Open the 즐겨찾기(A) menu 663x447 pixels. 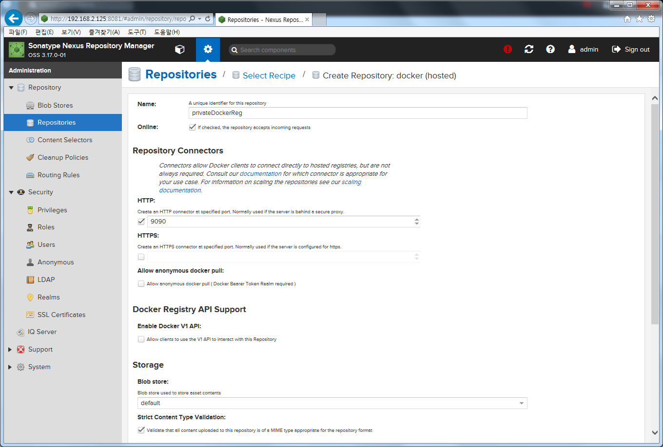coord(104,32)
